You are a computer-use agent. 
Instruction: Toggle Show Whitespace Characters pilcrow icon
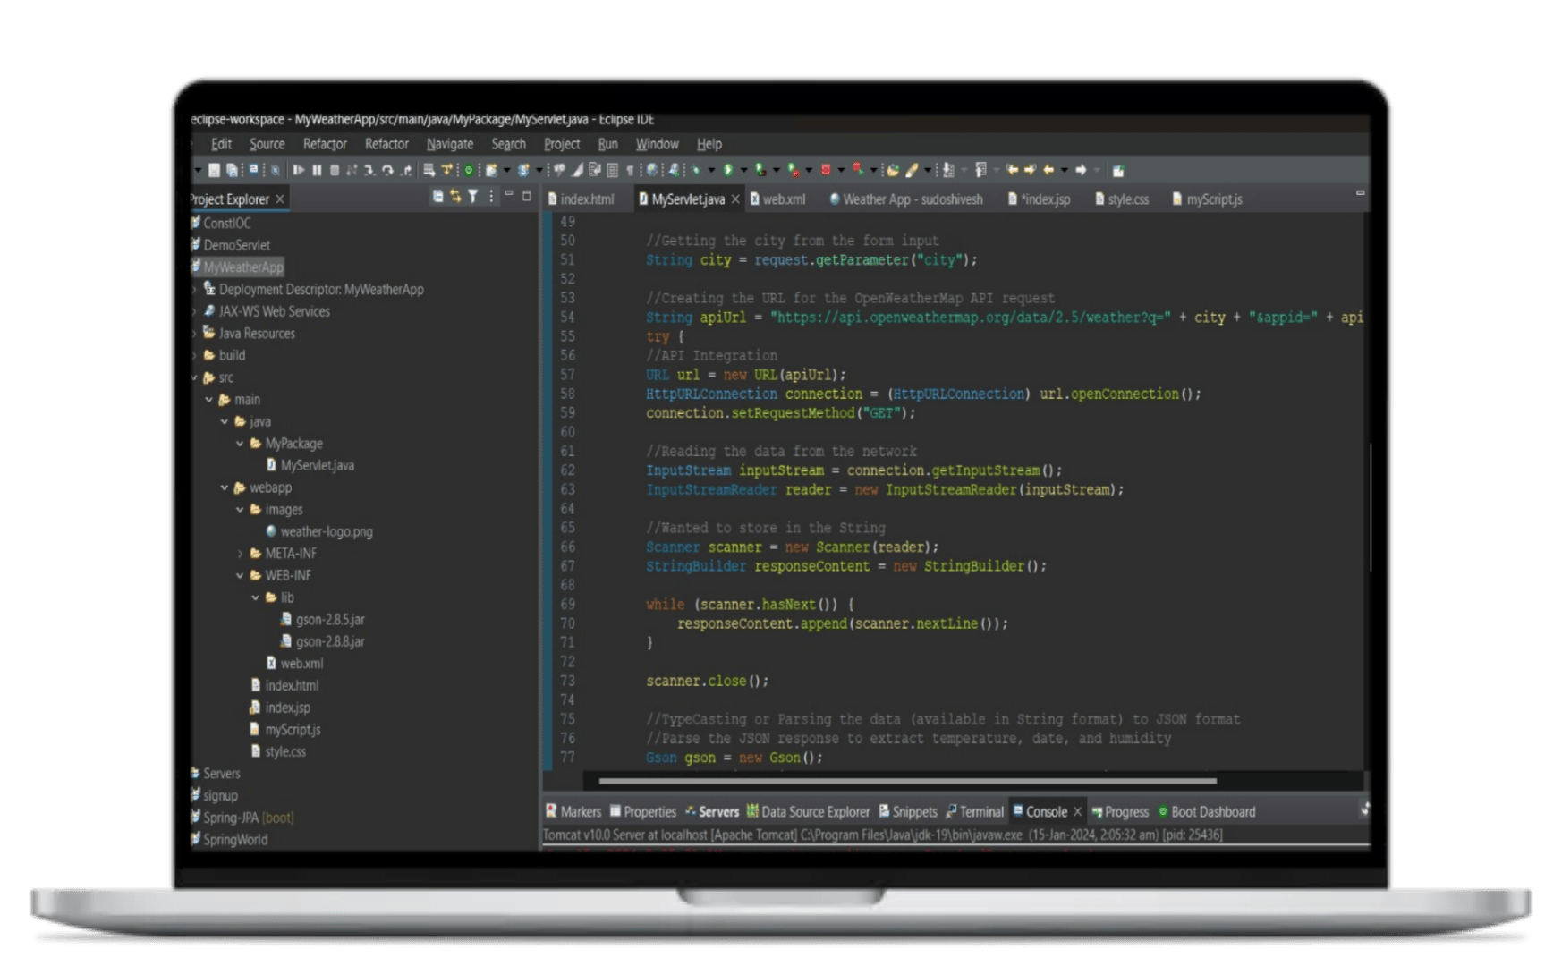(630, 170)
